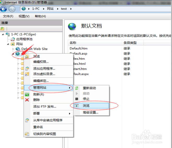Click the 添加应用程序 icon in context menu

coord(27,69)
